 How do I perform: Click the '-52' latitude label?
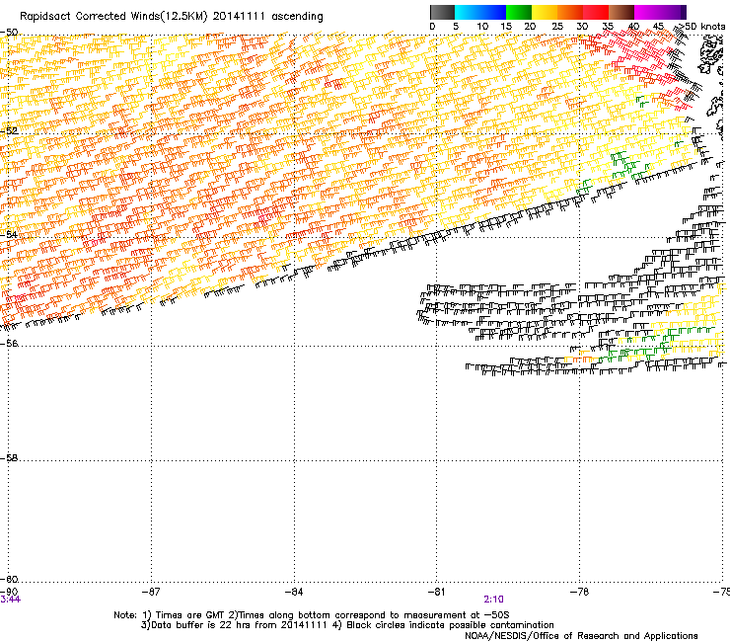[x=9, y=131]
